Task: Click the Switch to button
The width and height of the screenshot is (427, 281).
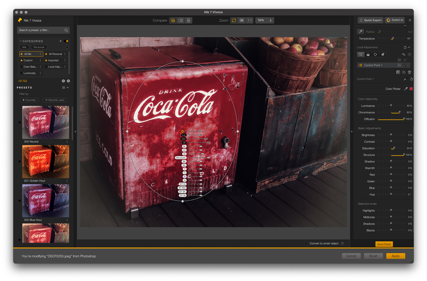Action: pos(395,20)
